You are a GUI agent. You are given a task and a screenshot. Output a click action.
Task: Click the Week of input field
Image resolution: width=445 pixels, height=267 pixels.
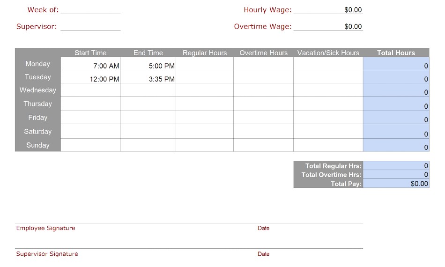pyautogui.click(x=90, y=10)
